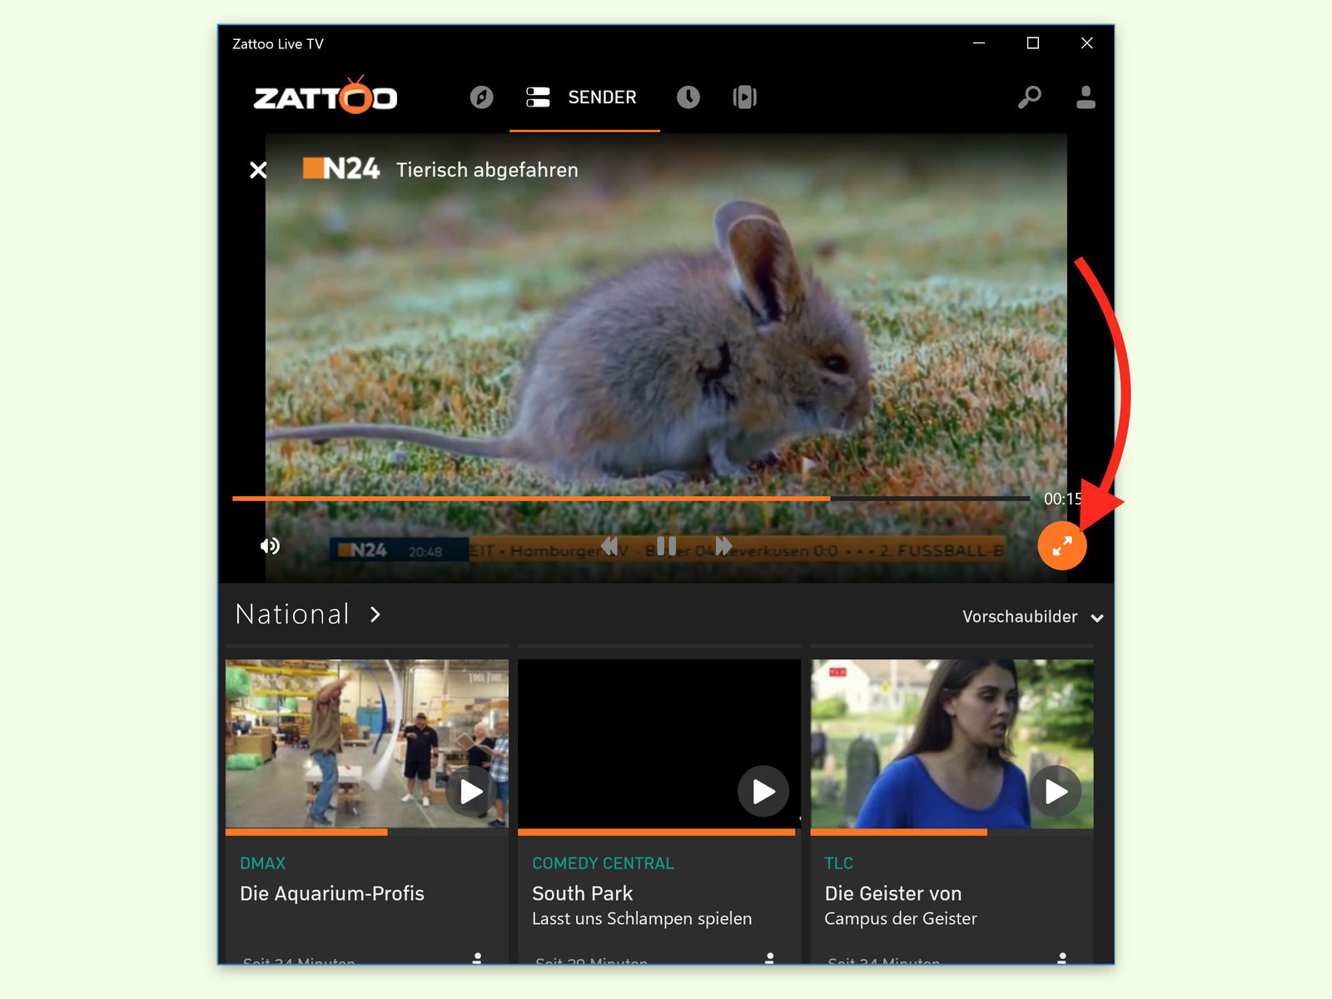The height and width of the screenshot is (999, 1332).
Task: Open the user account icon
Action: pyautogui.click(x=1086, y=97)
